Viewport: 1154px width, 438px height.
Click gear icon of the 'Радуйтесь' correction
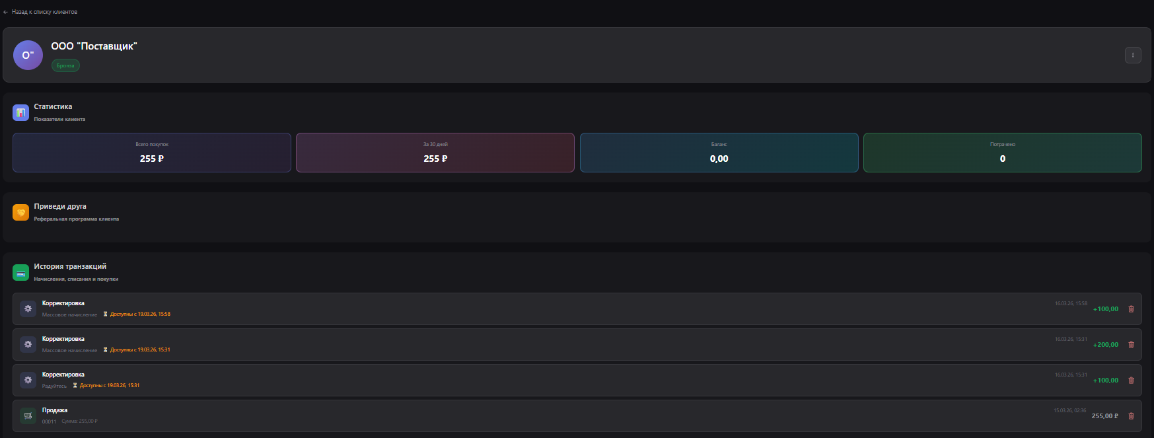[28, 380]
